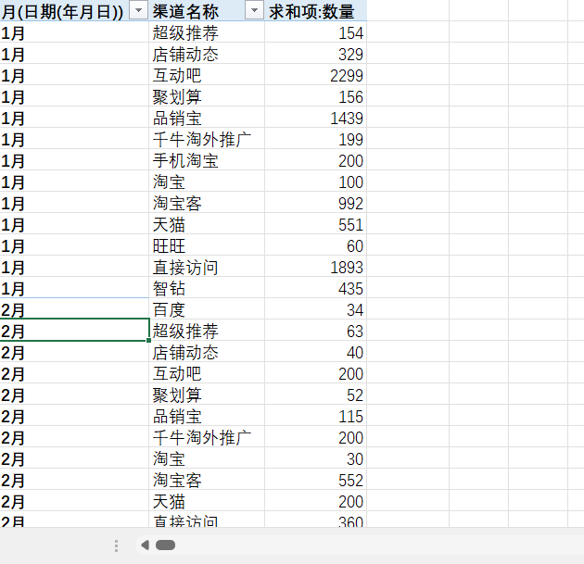
Task: Select the 淘宝客 cell beside value 992
Action: click(x=207, y=203)
